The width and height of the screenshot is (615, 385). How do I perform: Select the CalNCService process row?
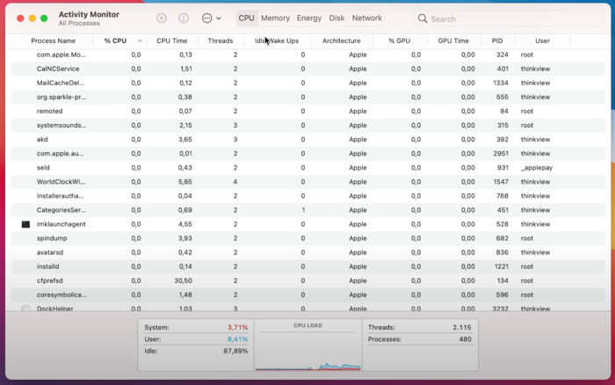tap(307, 69)
